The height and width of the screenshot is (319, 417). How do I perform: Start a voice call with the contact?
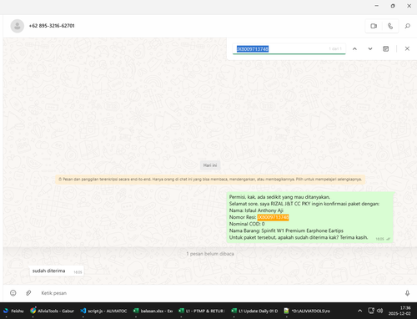(390, 26)
